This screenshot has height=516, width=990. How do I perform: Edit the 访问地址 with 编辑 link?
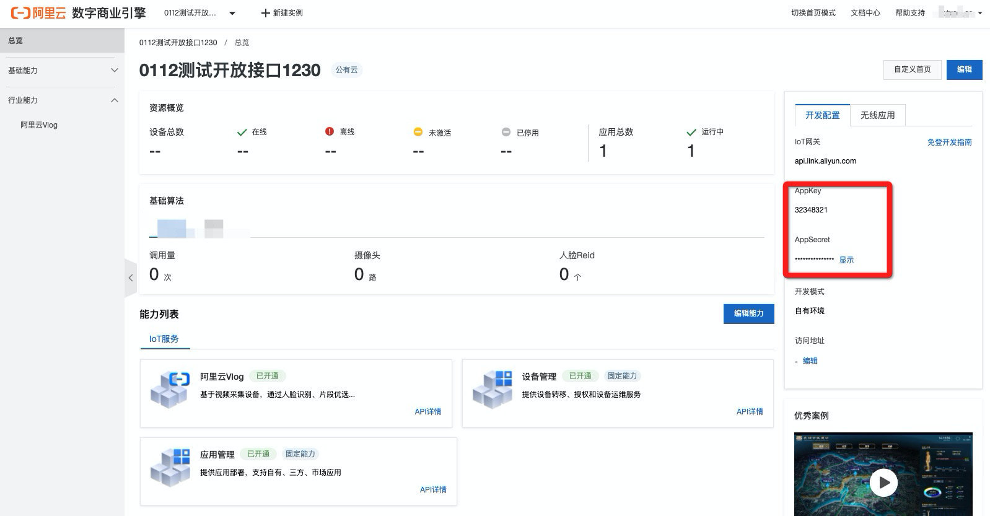[x=810, y=361]
